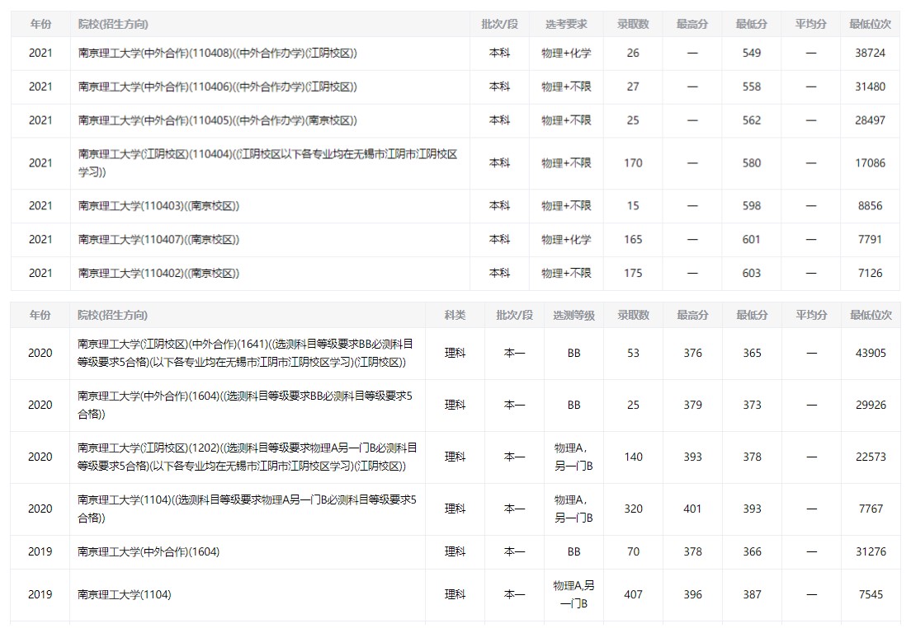Select the 2020 row for 南京理工大学(江阴校区)(中外合作)(1641)
Image resolution: width=911 pixels, height=633 pixels.
coord(455,354)
